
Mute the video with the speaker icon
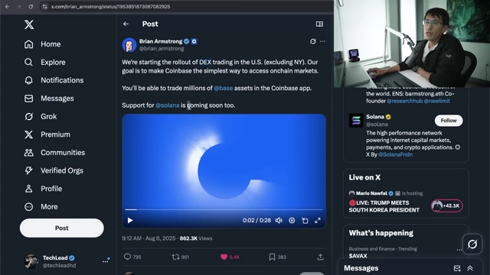pos(279,221)
